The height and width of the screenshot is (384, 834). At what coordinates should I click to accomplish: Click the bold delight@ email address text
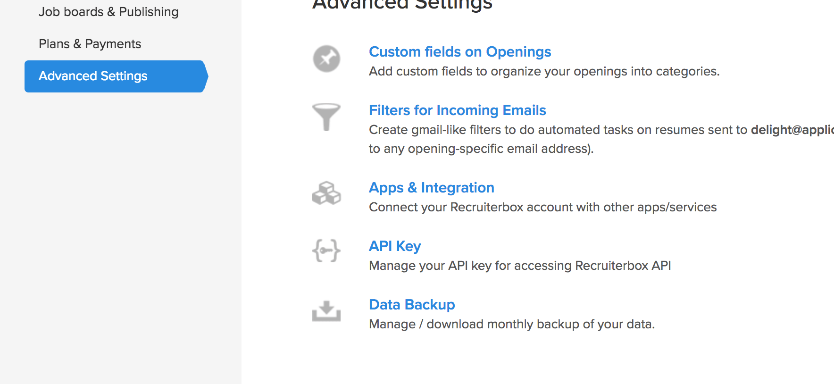[x=792, y=130]
